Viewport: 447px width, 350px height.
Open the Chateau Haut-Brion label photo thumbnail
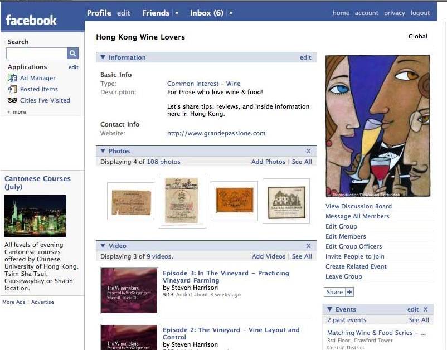286,201
